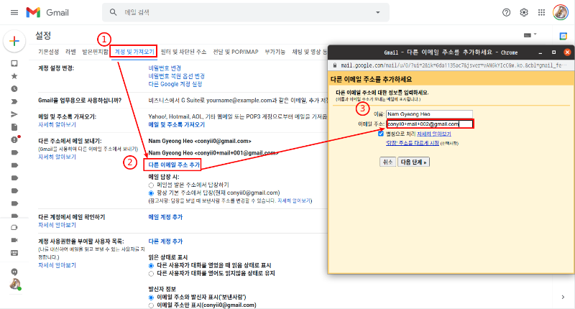Open input tools keyboard dropdown

point(530,35)
